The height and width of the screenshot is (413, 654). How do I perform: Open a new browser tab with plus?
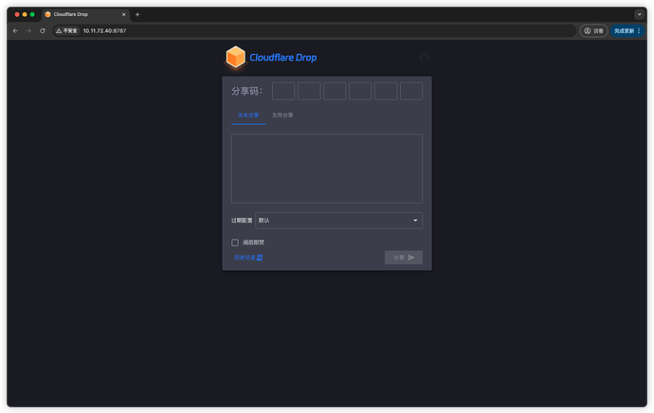tap(137, 14)
